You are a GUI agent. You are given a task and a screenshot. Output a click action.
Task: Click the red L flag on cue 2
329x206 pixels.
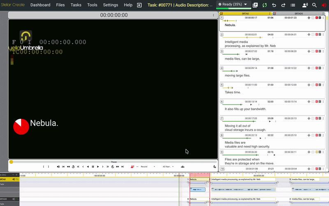pyautogui.click(x=317, y=35)
